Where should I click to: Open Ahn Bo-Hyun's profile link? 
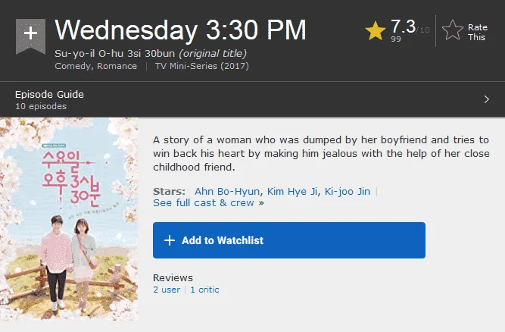tap(227, 192)
